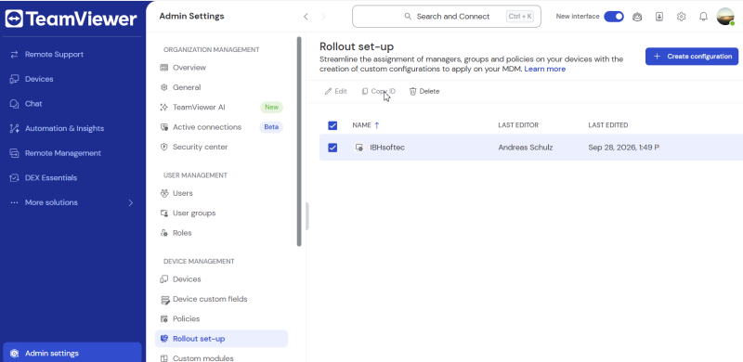Open Devices in the blue sidebar

[x=39, y=79]
